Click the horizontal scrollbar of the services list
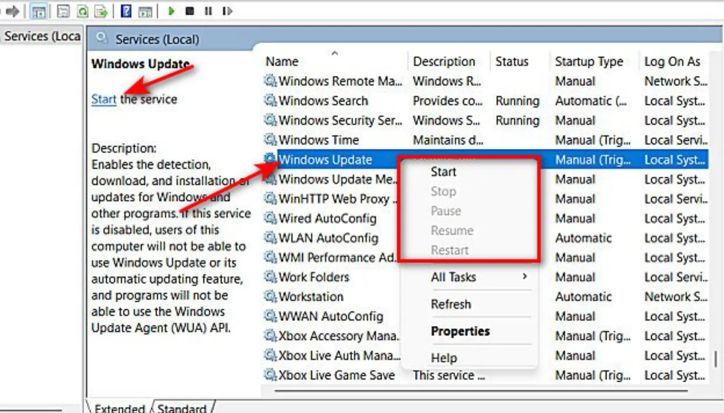The height and width of the screenshot is (413, 724). tap(481, 390)
